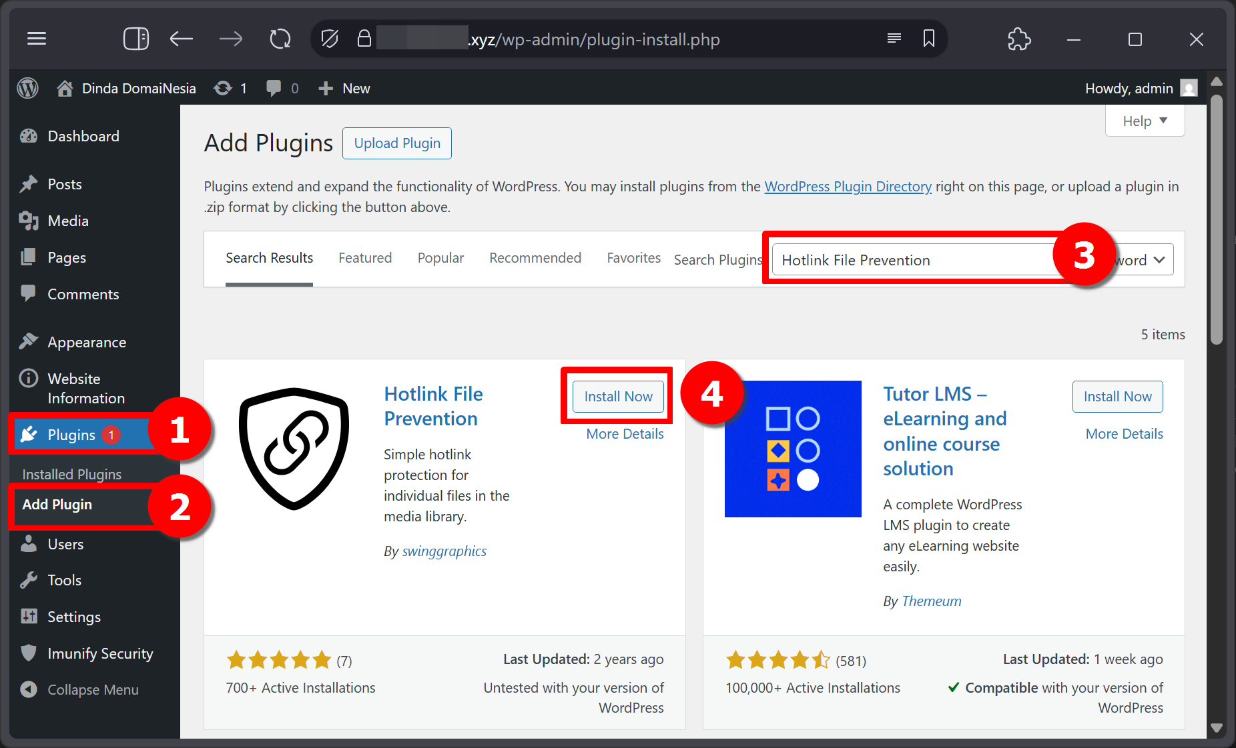Screen dimensions: 1236x748
Task: Switch to the Favorites tab
Action: pyautogui.click(x=633, y=258)
